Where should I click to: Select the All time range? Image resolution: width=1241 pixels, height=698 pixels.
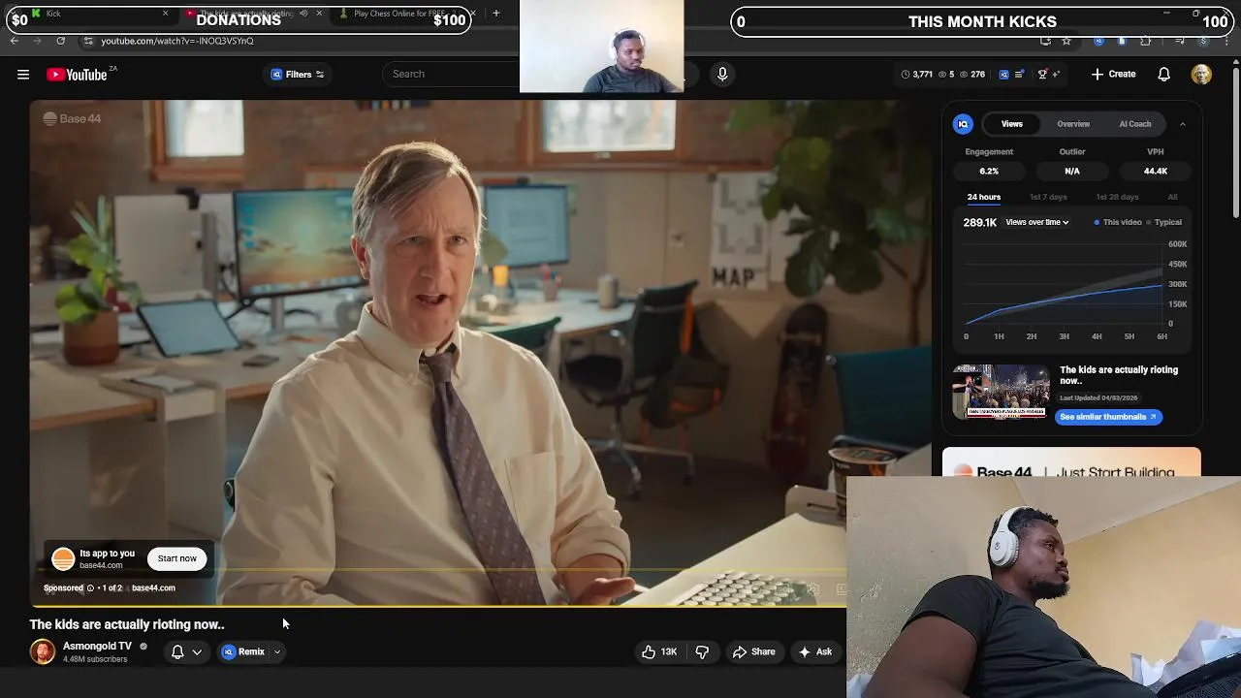1172,197
